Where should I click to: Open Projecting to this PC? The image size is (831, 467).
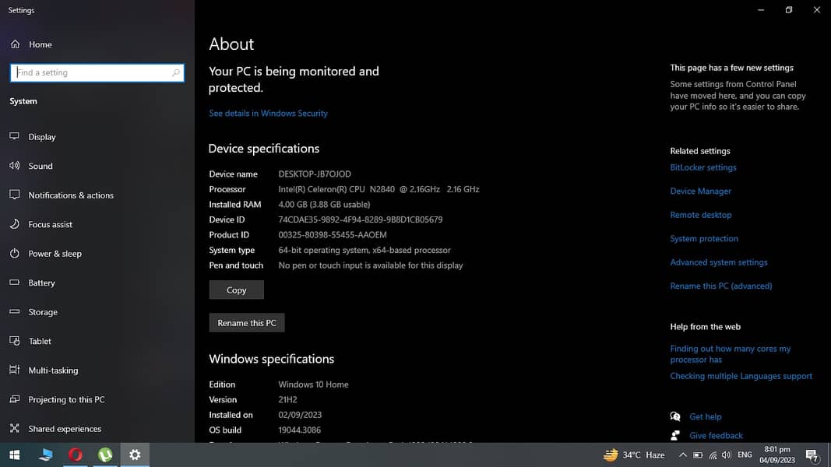66,400
